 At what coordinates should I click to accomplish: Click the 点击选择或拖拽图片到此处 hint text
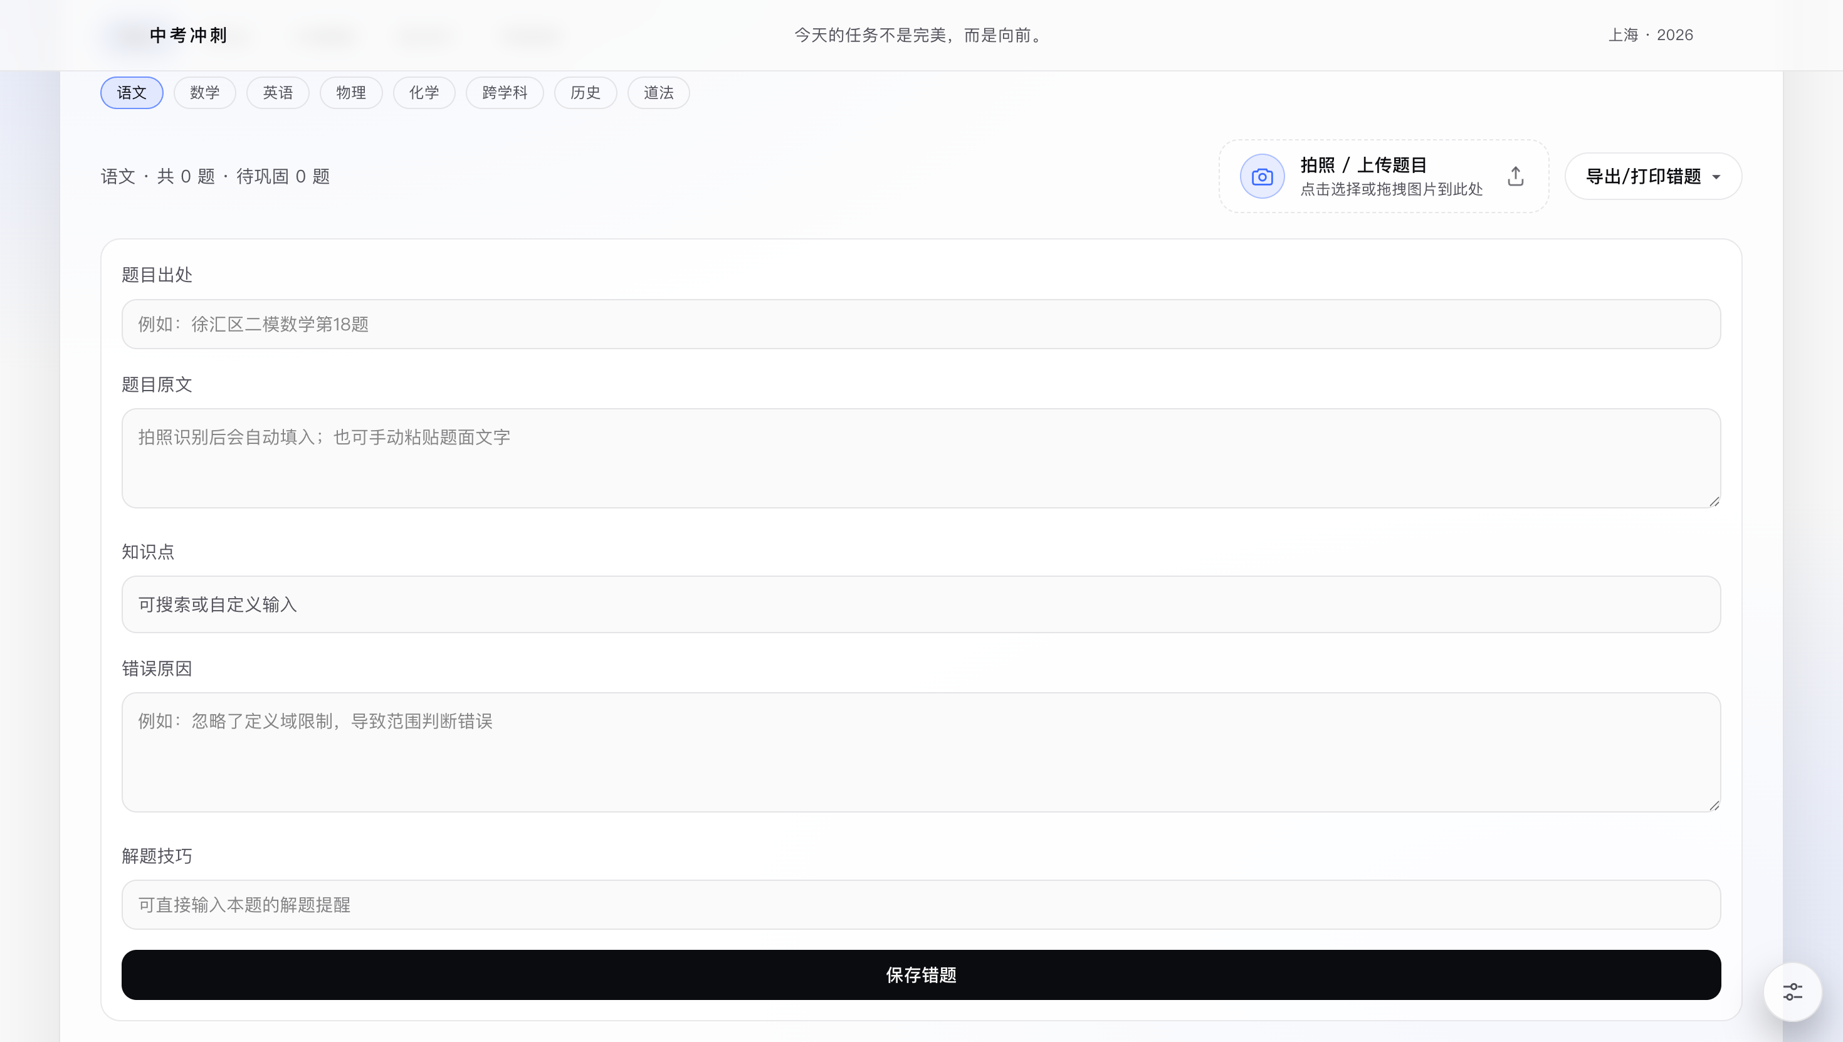(1392, 189)
